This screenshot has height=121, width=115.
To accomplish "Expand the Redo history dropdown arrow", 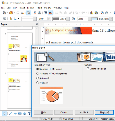I will [86, 13].
